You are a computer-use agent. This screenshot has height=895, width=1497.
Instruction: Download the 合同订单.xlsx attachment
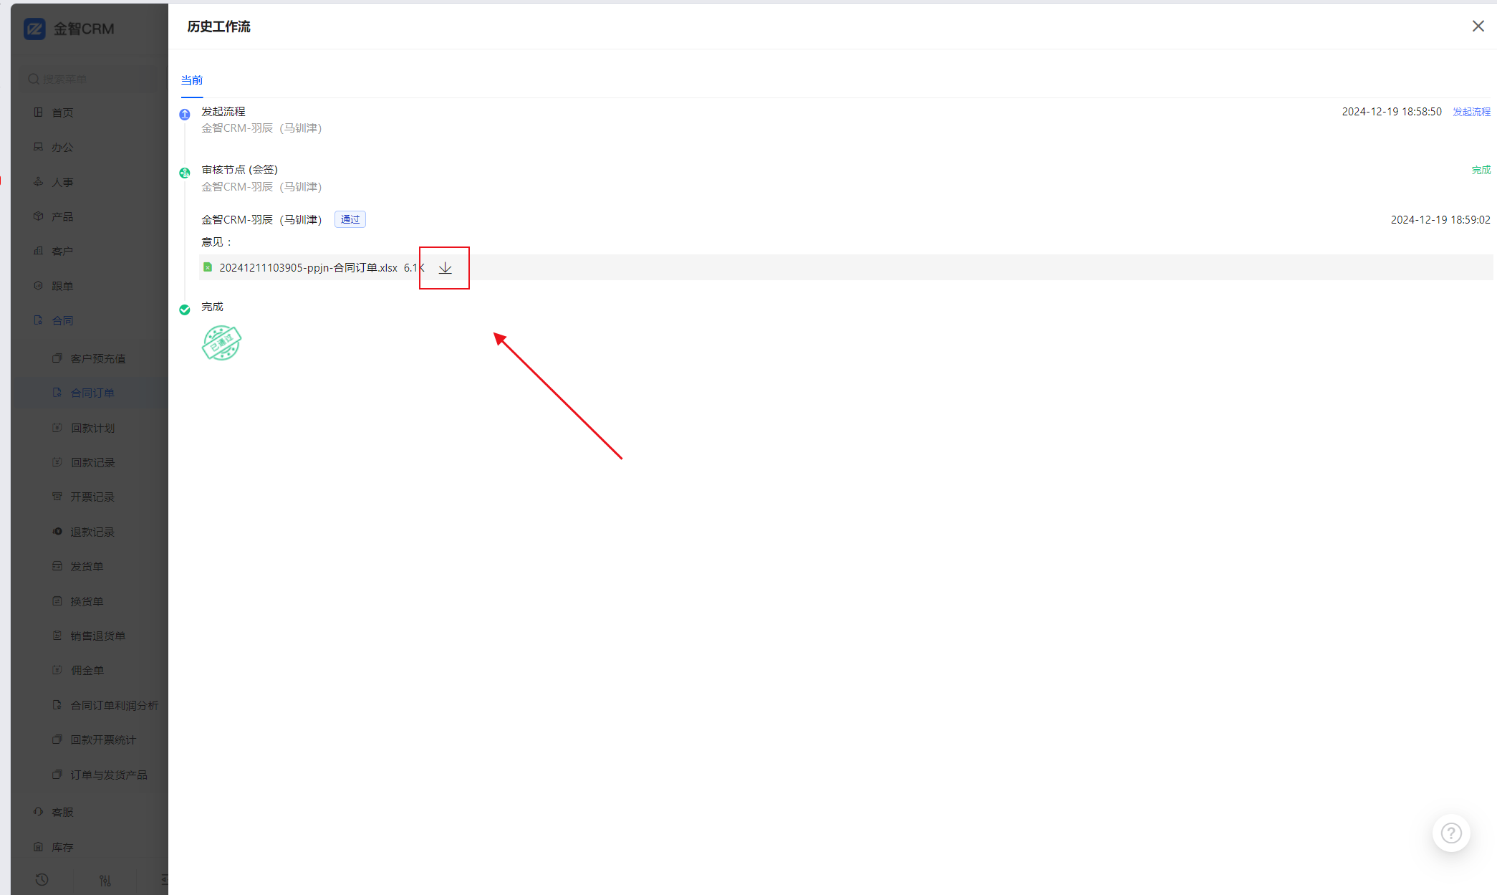click(445, 268)
